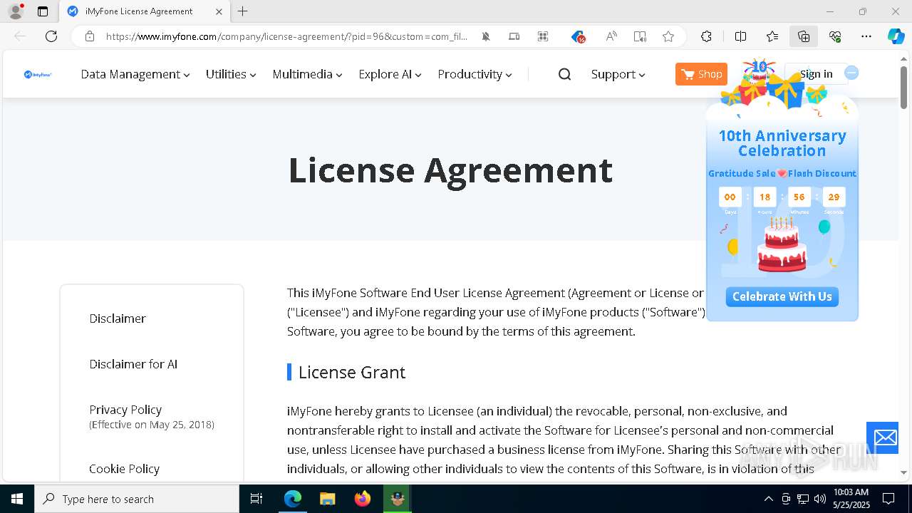Open the taskbar volume control

pyautogui.click(x=820, y=499)
